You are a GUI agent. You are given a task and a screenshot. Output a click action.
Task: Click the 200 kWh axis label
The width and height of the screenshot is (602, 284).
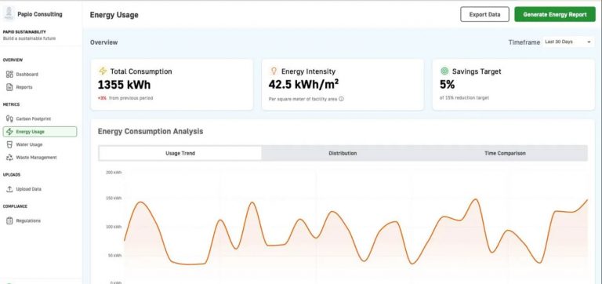point(114,173)
